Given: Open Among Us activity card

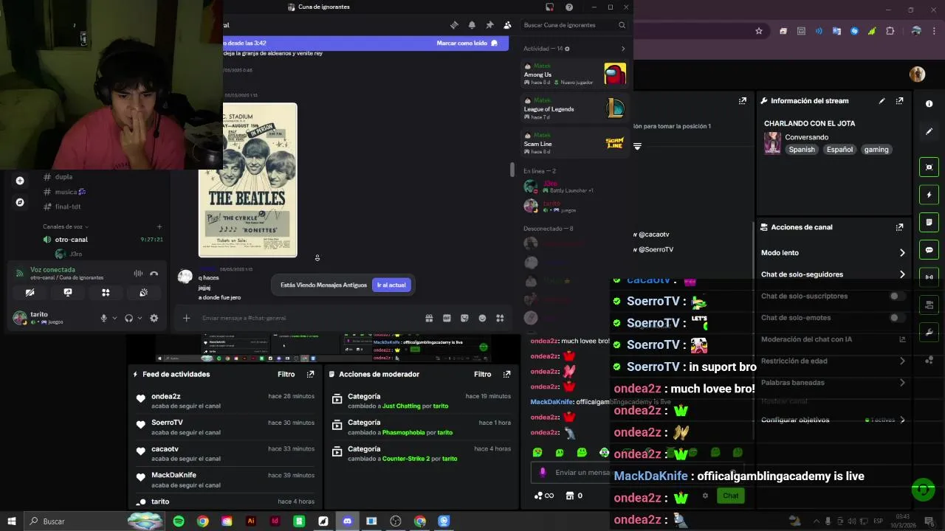Looking at the screenshot, I should click(x=575, y=74).
